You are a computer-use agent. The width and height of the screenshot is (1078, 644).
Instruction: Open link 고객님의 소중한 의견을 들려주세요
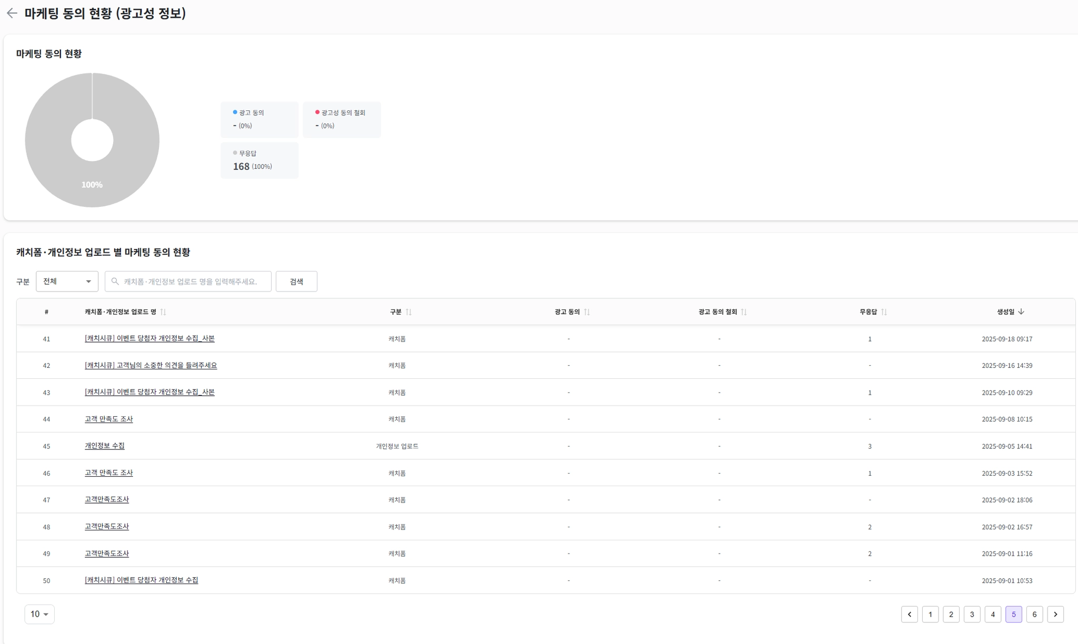point(151,365)
